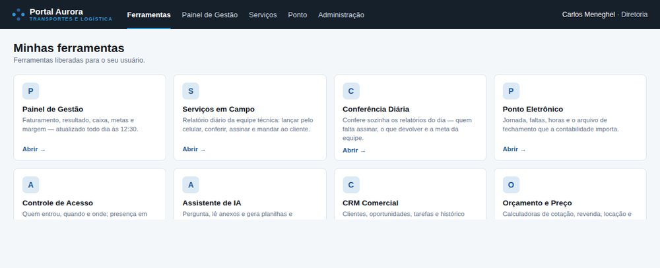
Task: Open the Serviços navigation tab
Action: pos(263,15)
